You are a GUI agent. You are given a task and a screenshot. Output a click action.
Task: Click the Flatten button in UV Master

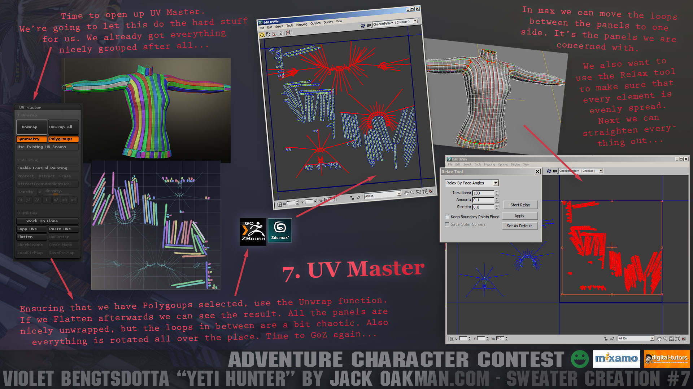click(x=31, y=237)
